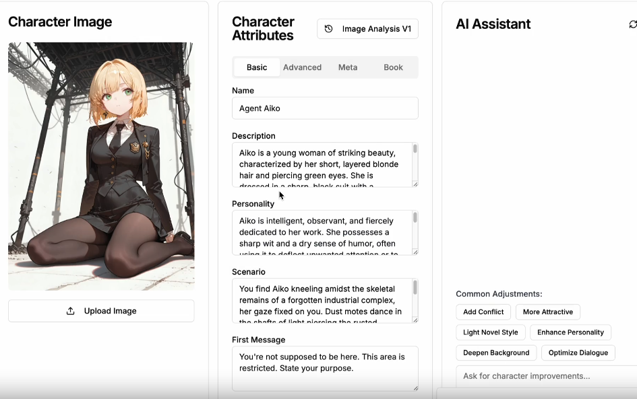
Task: Click the First Message resize handle
Action: point(415,388)
